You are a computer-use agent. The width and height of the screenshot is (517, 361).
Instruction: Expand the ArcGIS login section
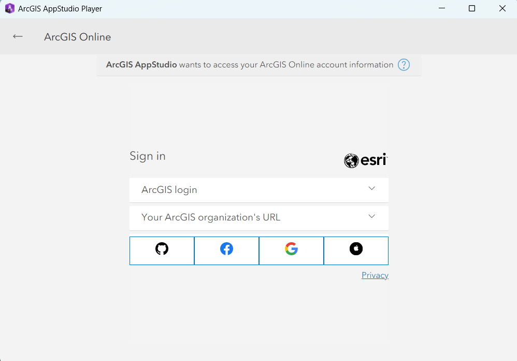click(259, 190)
